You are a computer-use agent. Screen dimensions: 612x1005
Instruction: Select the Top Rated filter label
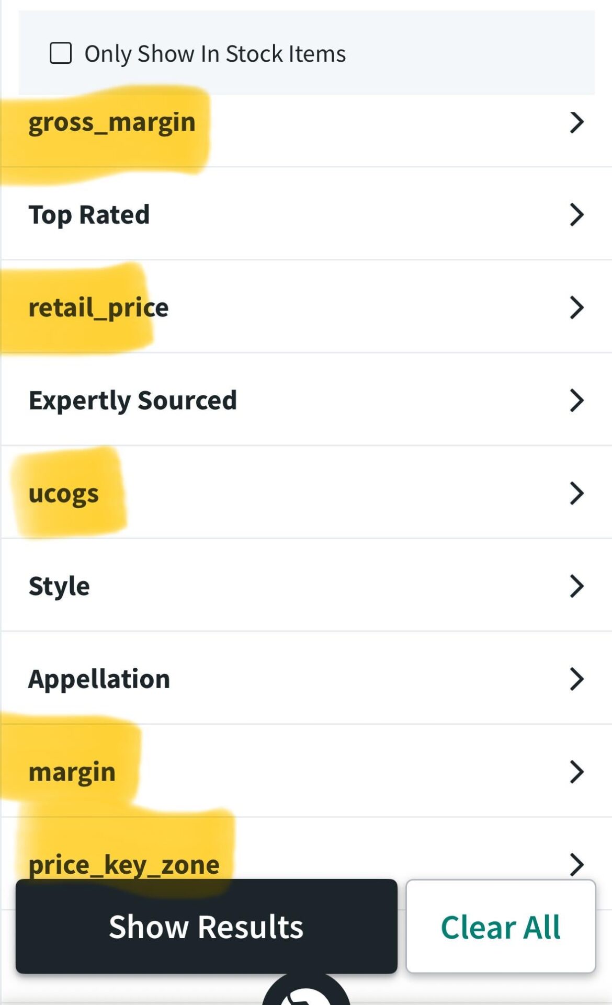(89, 215)
